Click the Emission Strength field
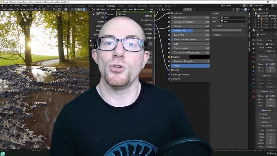The image size is (277, 156). point(190,61)
